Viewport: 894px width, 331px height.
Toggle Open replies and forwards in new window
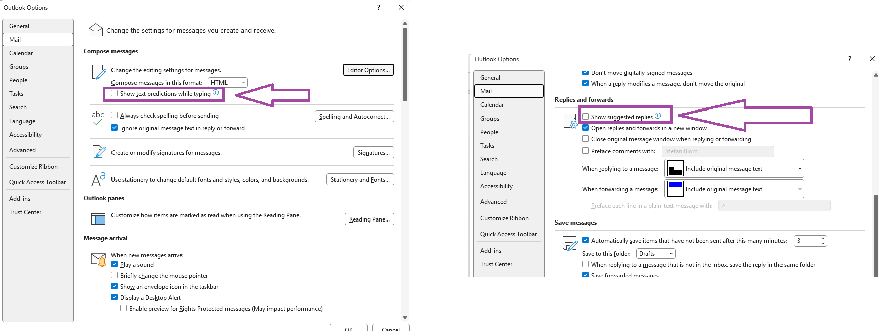click(x=586, y=128)
